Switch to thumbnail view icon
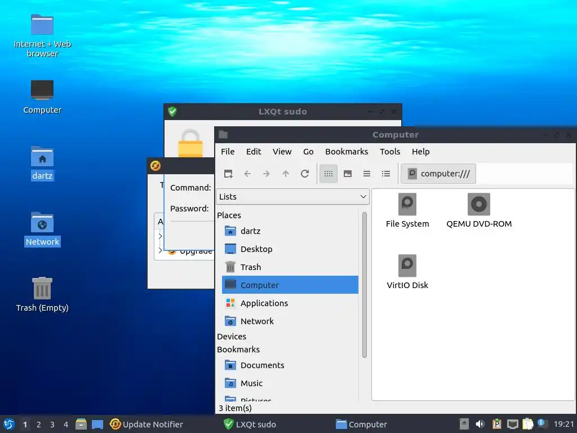The image size is (577, 433). pos(347,174)
